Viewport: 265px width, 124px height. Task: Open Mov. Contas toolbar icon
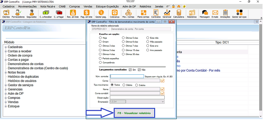coord(128,14)
